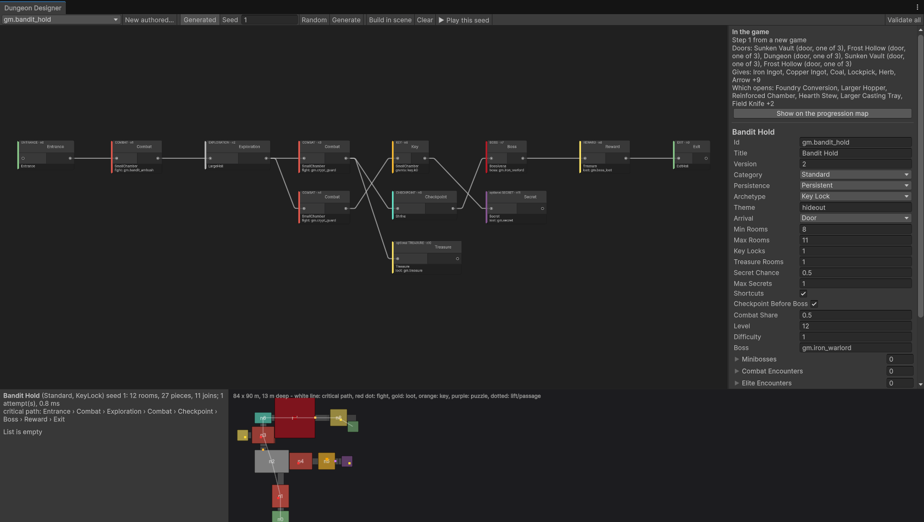
Task: Select the Reward node
Action: point(605,157)
